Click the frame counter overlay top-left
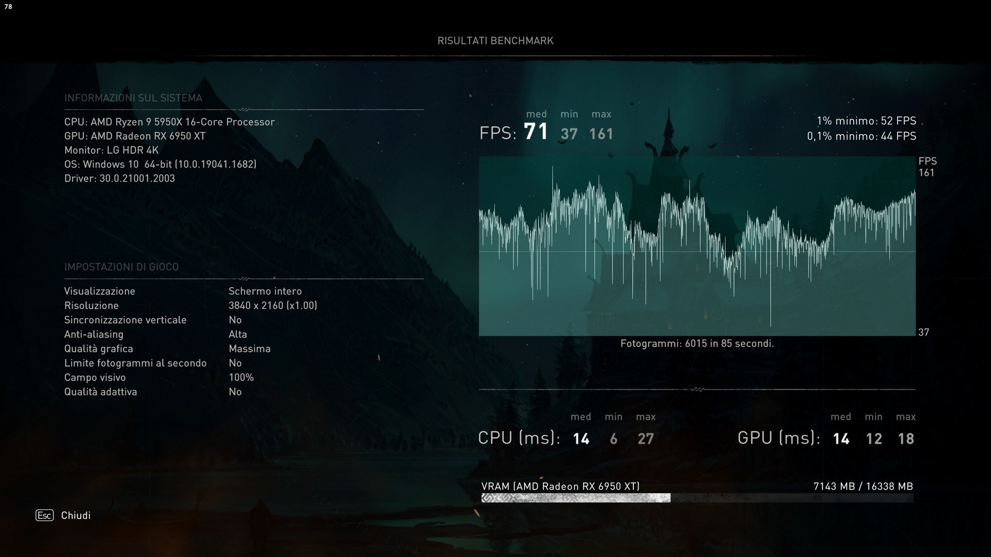Screen dimensions: 991x557 click(8, 7)
